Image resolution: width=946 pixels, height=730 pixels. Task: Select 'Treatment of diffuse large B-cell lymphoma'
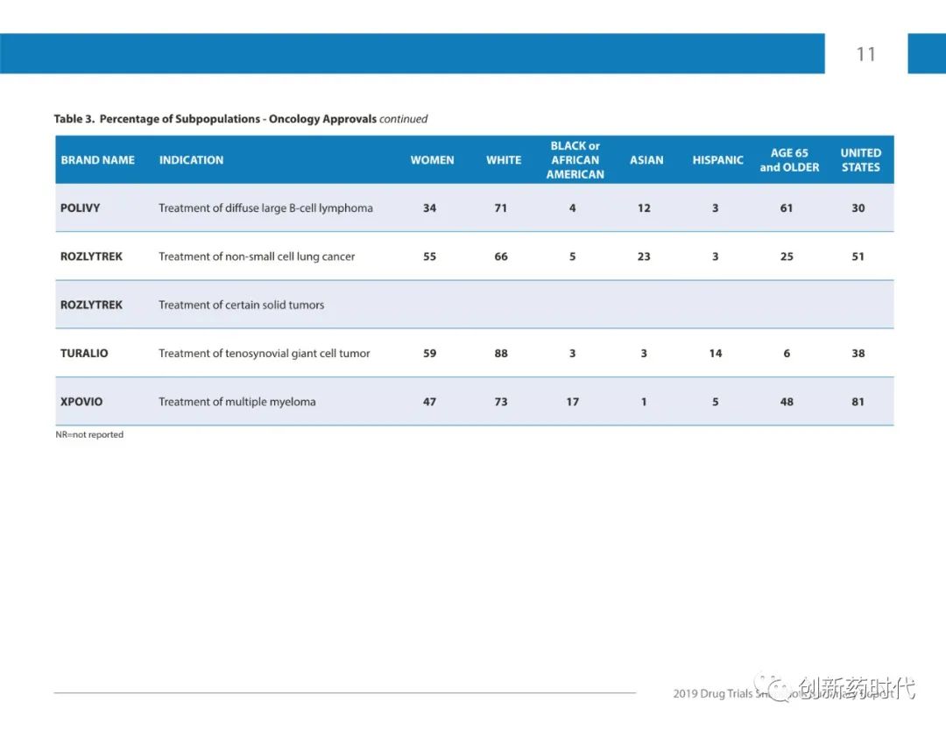click(265, 208)
